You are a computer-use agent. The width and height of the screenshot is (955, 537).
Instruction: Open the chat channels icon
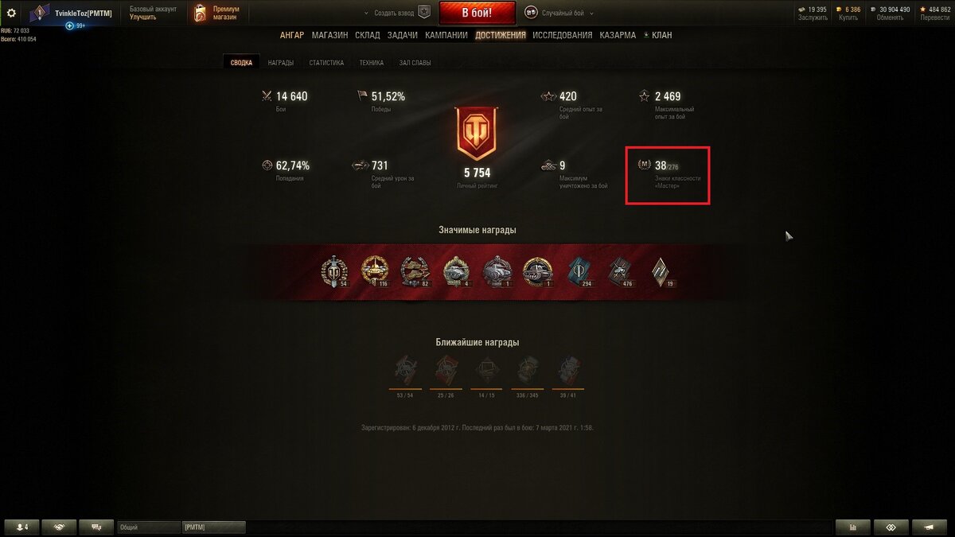[x=96, y=527]
